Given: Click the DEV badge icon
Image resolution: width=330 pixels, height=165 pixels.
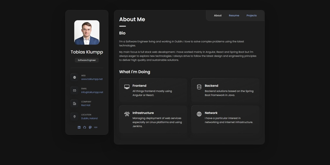Looking at the screenshot, I should coord(96,127).
